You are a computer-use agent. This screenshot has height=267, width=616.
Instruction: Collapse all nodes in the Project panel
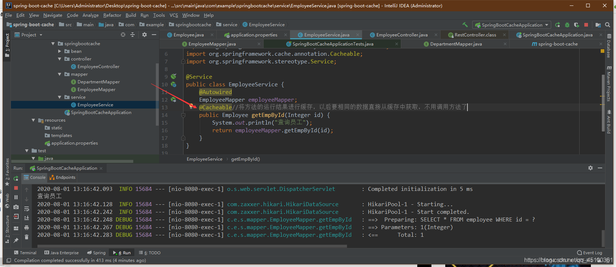tap(133, 35)
